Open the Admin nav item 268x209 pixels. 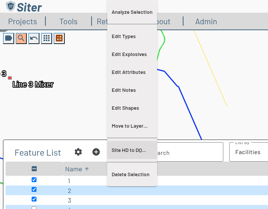[x=206, y=22]
